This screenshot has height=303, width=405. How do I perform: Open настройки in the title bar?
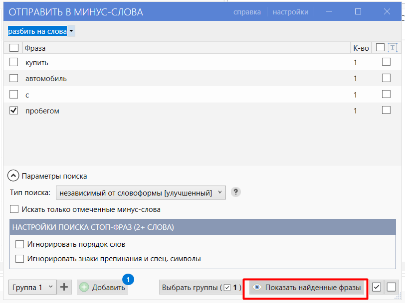pos(290,12)
